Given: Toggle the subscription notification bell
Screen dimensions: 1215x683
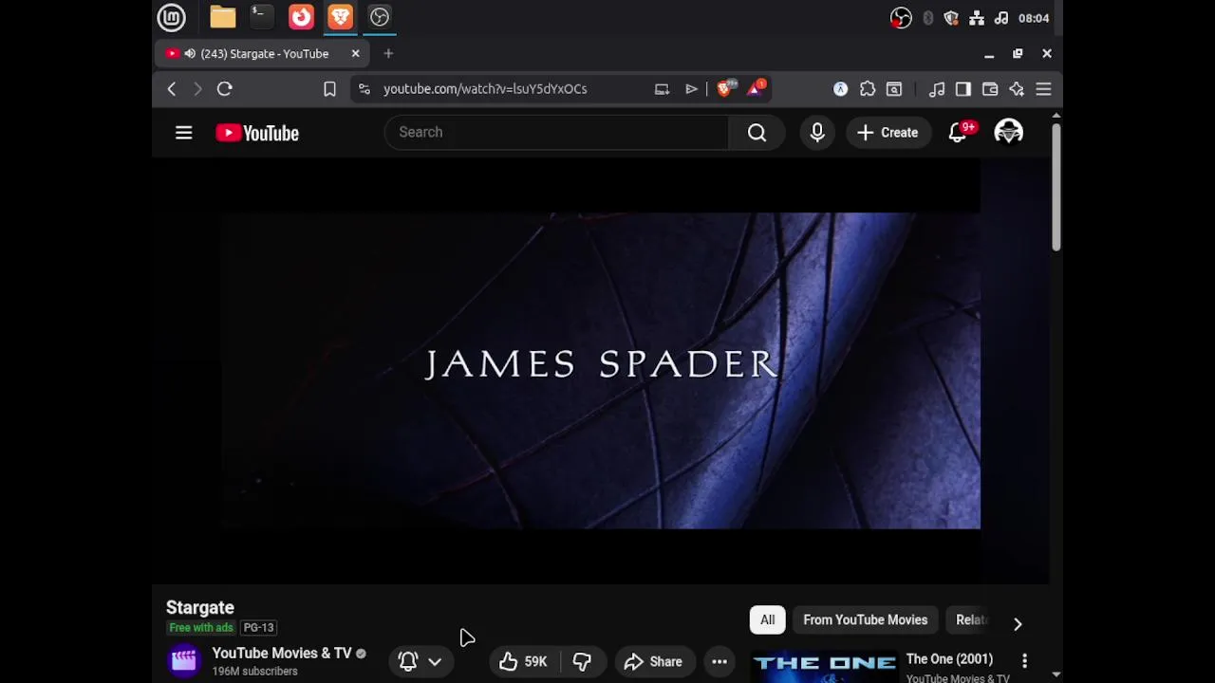Looking at the screenshot, I should click(408, 662).
